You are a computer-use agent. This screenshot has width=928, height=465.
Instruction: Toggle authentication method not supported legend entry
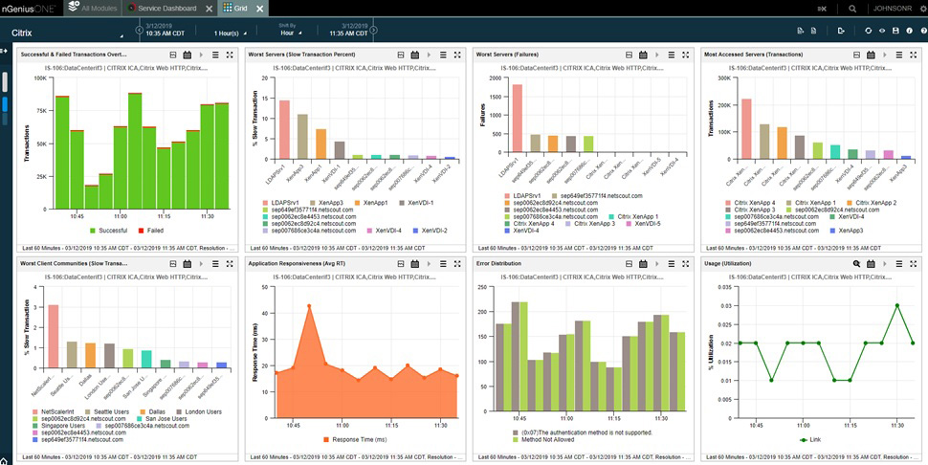click(x=583, y=432)
